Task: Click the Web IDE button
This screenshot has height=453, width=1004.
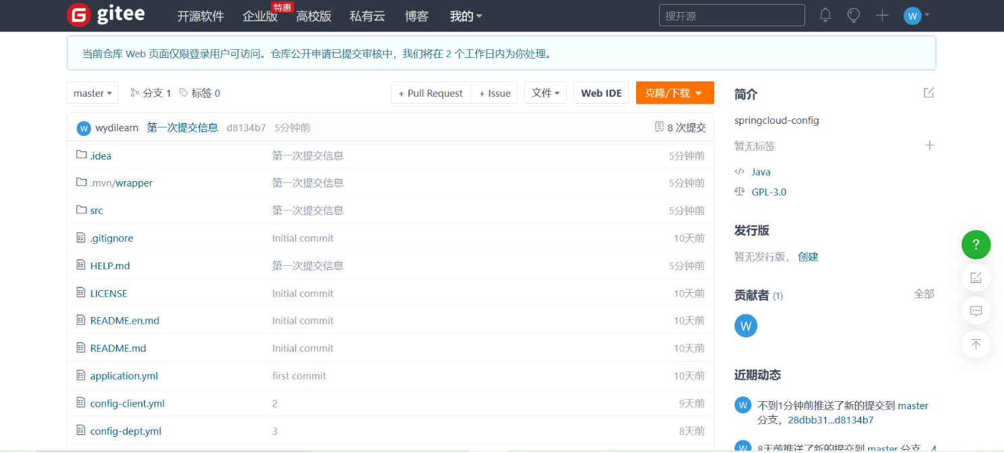Action: tap(601, 93)
